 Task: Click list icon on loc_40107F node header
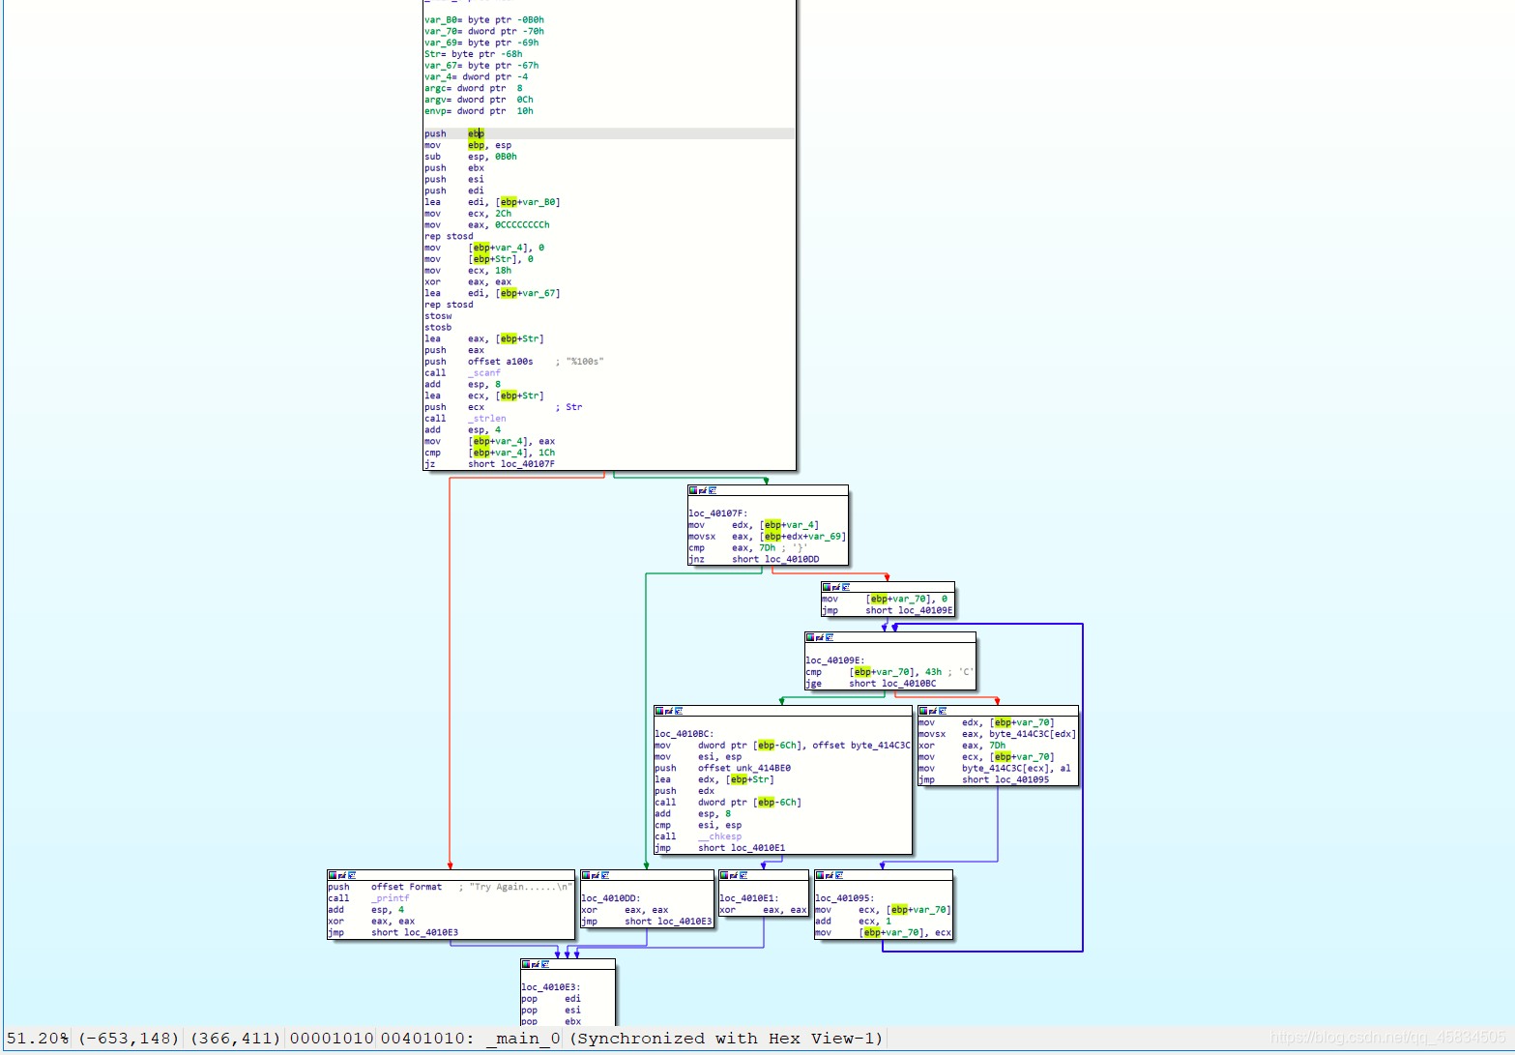(x=713, y=490)
